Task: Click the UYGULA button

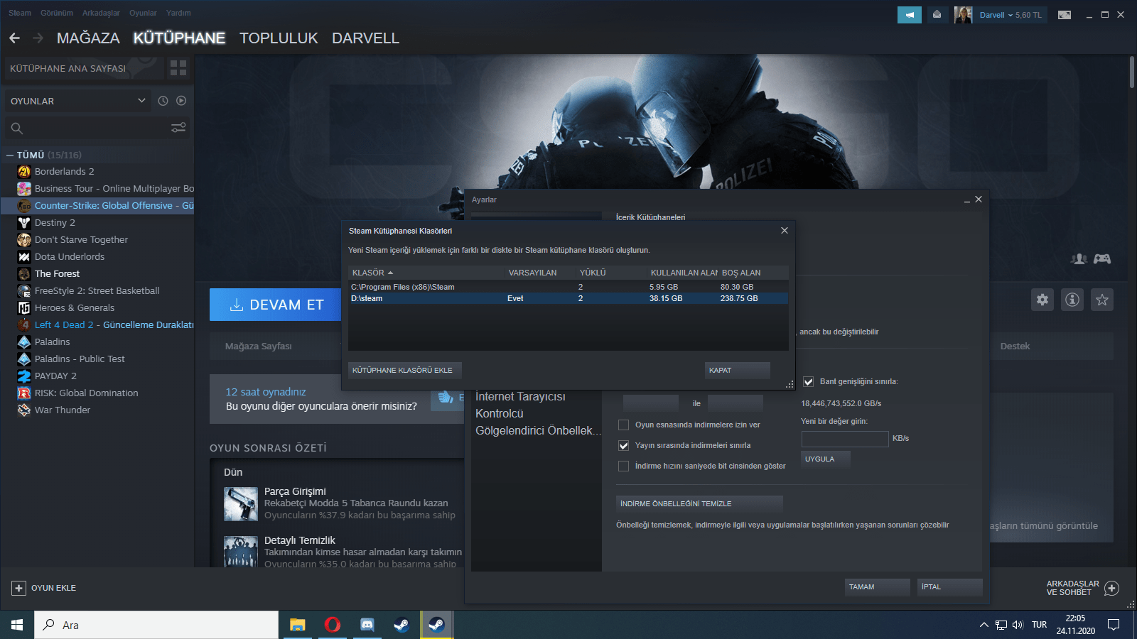Action: (826, 459)
